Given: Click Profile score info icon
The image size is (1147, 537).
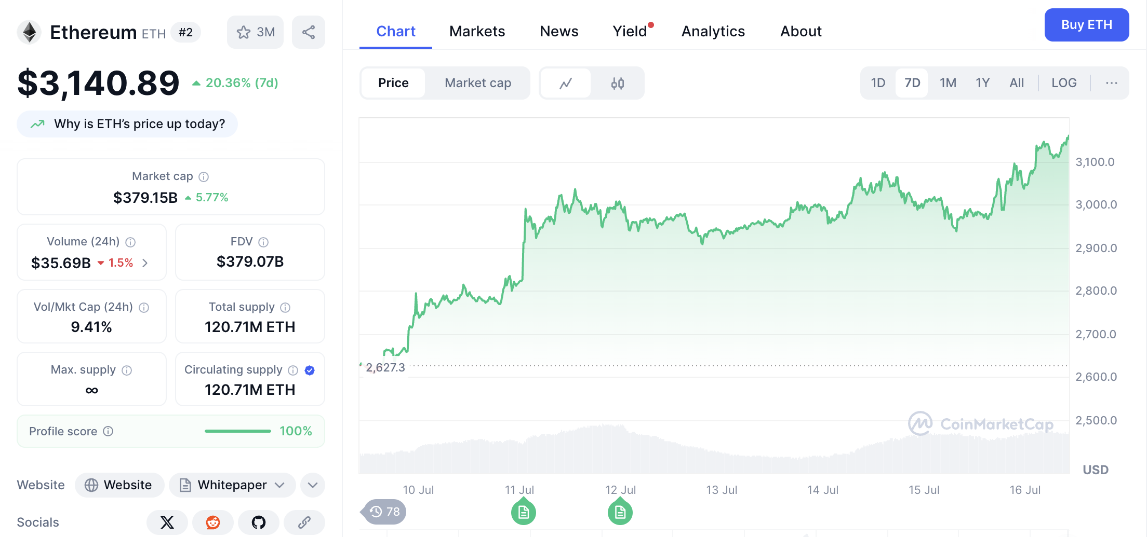Looking at the screenshot, I should click(108, 431).
